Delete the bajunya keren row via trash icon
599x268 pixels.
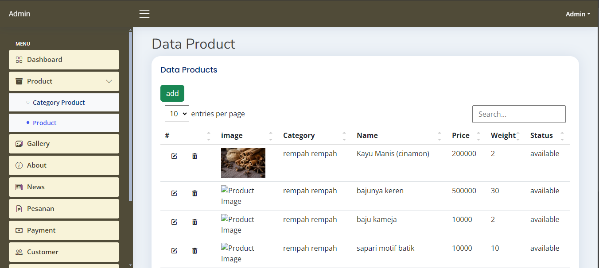coord(194,193)
